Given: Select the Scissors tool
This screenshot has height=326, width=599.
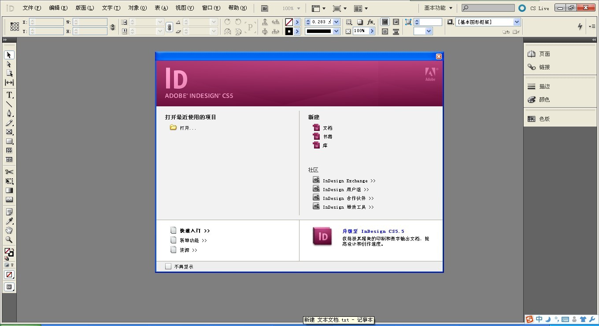Looking at the screenshot, I should tap(9, 172).
